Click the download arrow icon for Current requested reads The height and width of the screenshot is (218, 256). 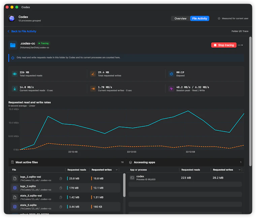coord(15,89)
